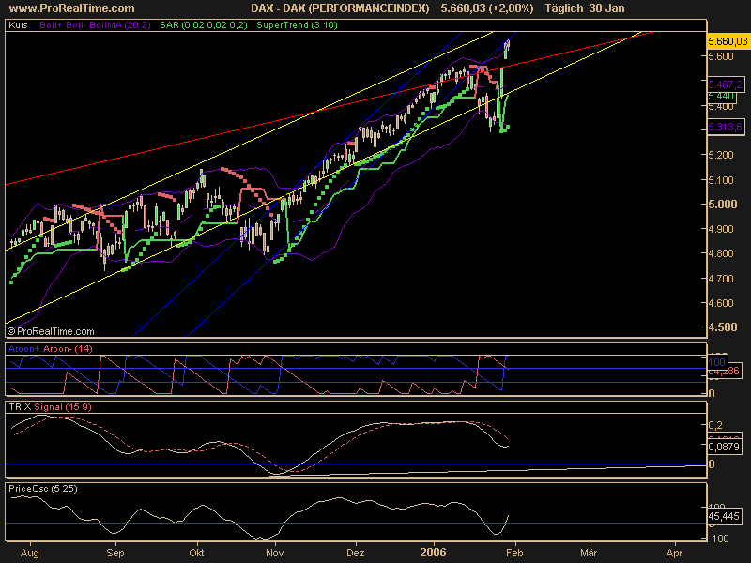Click the 4.800 price axis label
The height and width of the screenshot is (563, 751).
click(721, 253)
